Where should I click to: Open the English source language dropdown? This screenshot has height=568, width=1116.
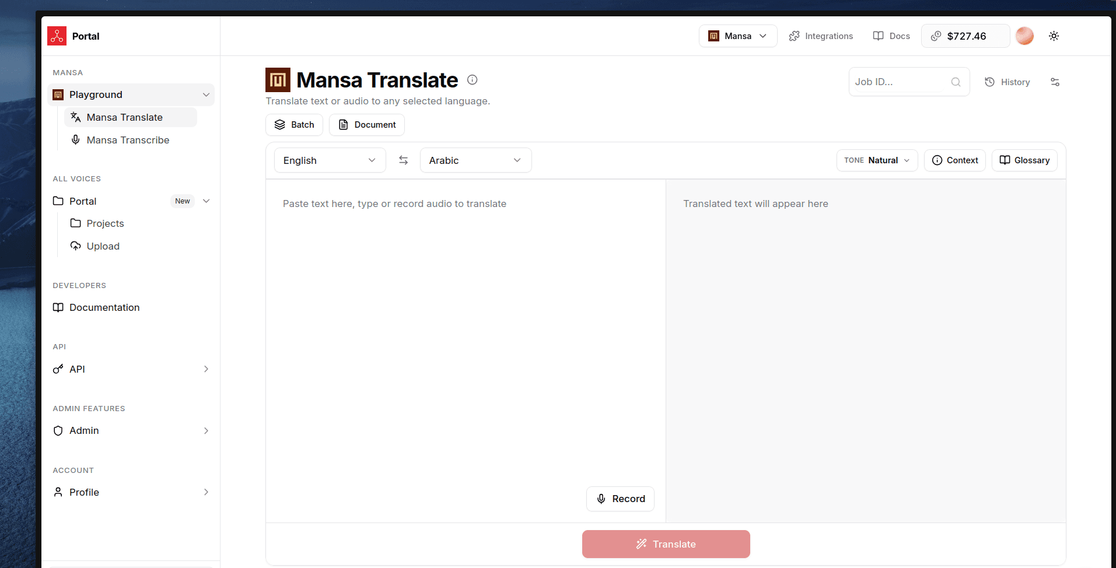point(330,160)
